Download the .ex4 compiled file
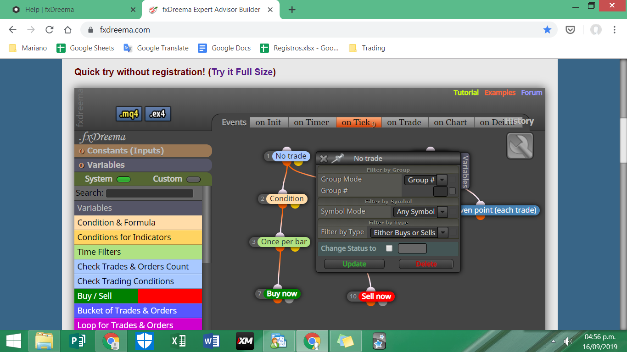 click(x=158, y=114)
